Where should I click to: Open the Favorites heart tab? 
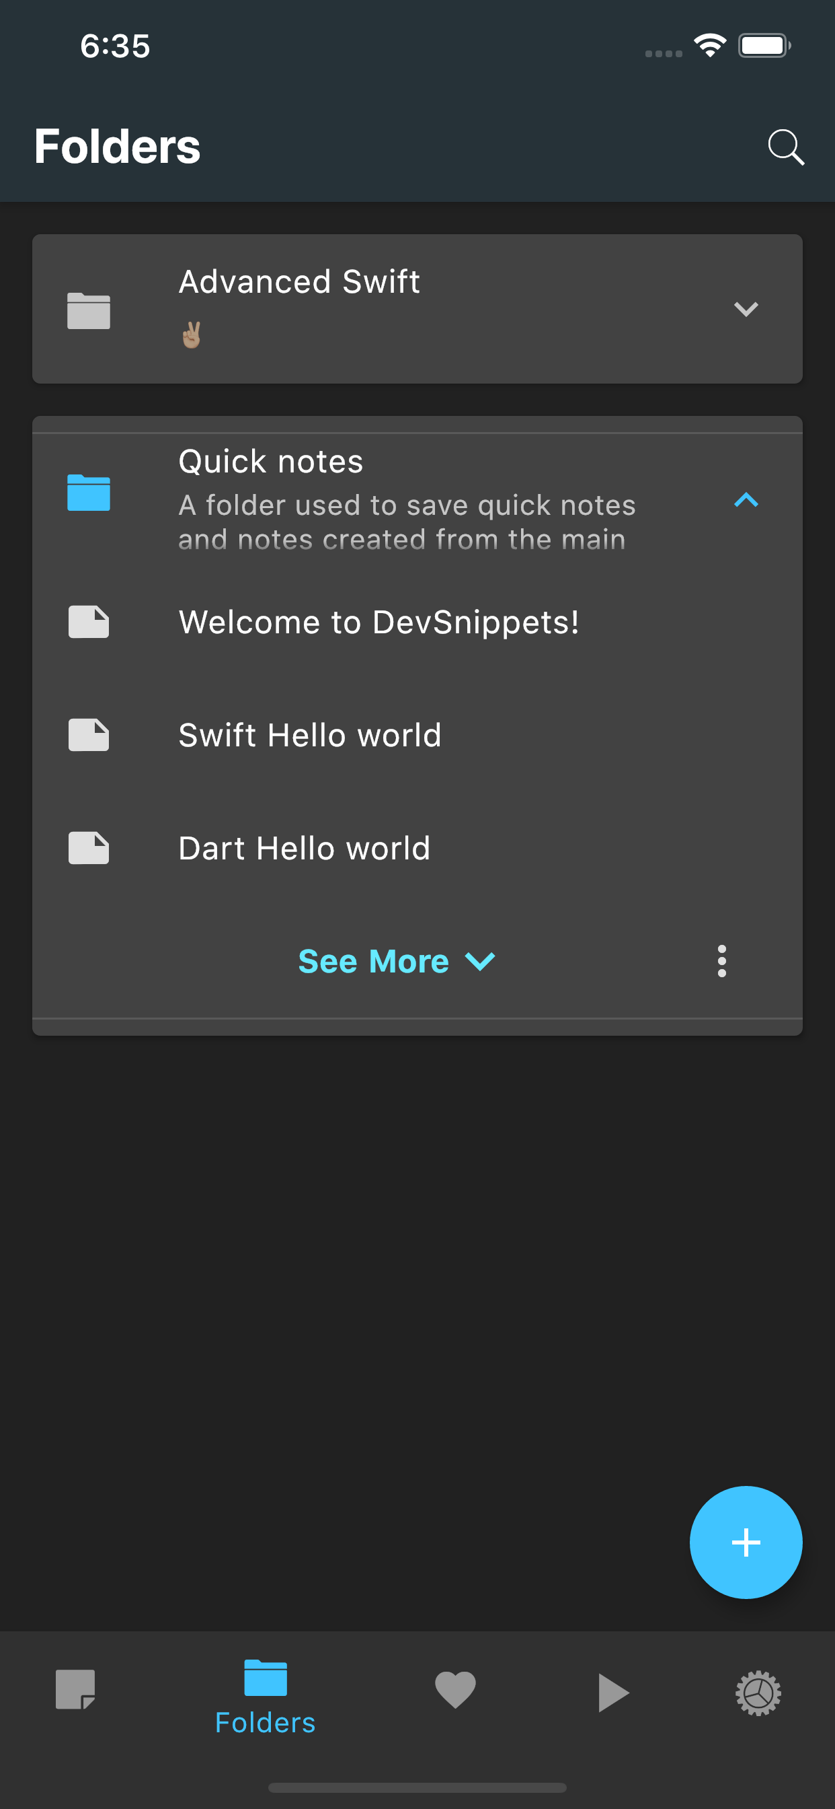pos(455,1690)
